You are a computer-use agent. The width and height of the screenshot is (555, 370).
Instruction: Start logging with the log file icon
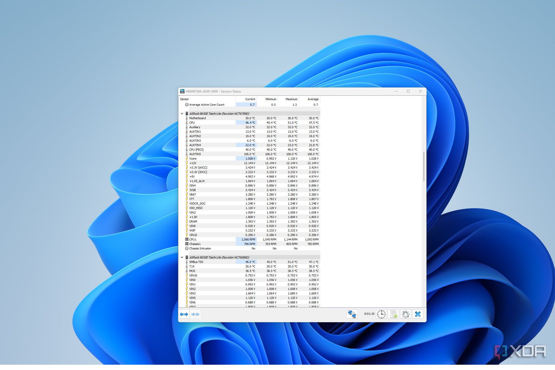pos(394,314)
